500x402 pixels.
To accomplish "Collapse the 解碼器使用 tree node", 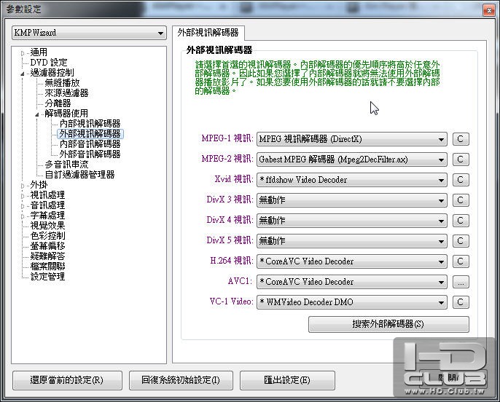I will (x=37, y=114).
